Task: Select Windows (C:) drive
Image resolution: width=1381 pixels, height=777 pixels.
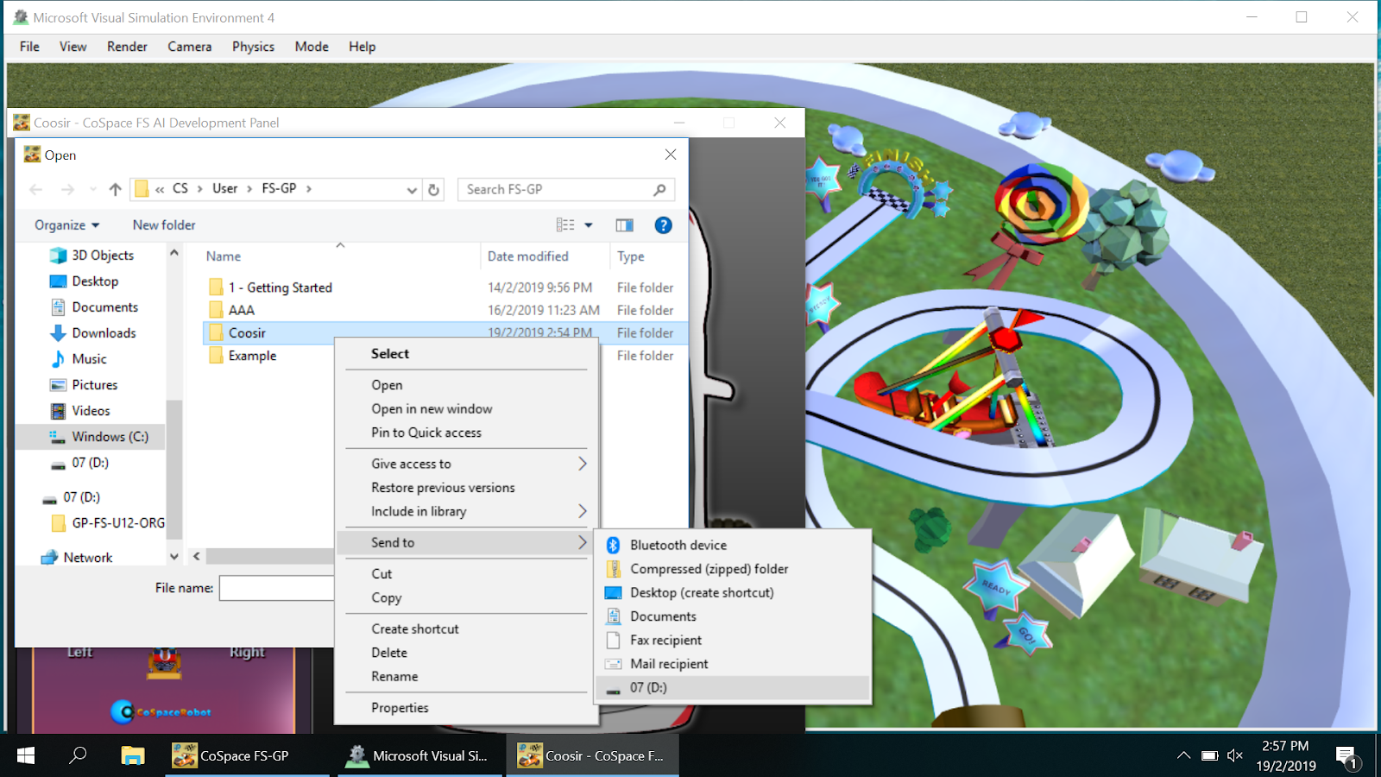Action: 98,437
